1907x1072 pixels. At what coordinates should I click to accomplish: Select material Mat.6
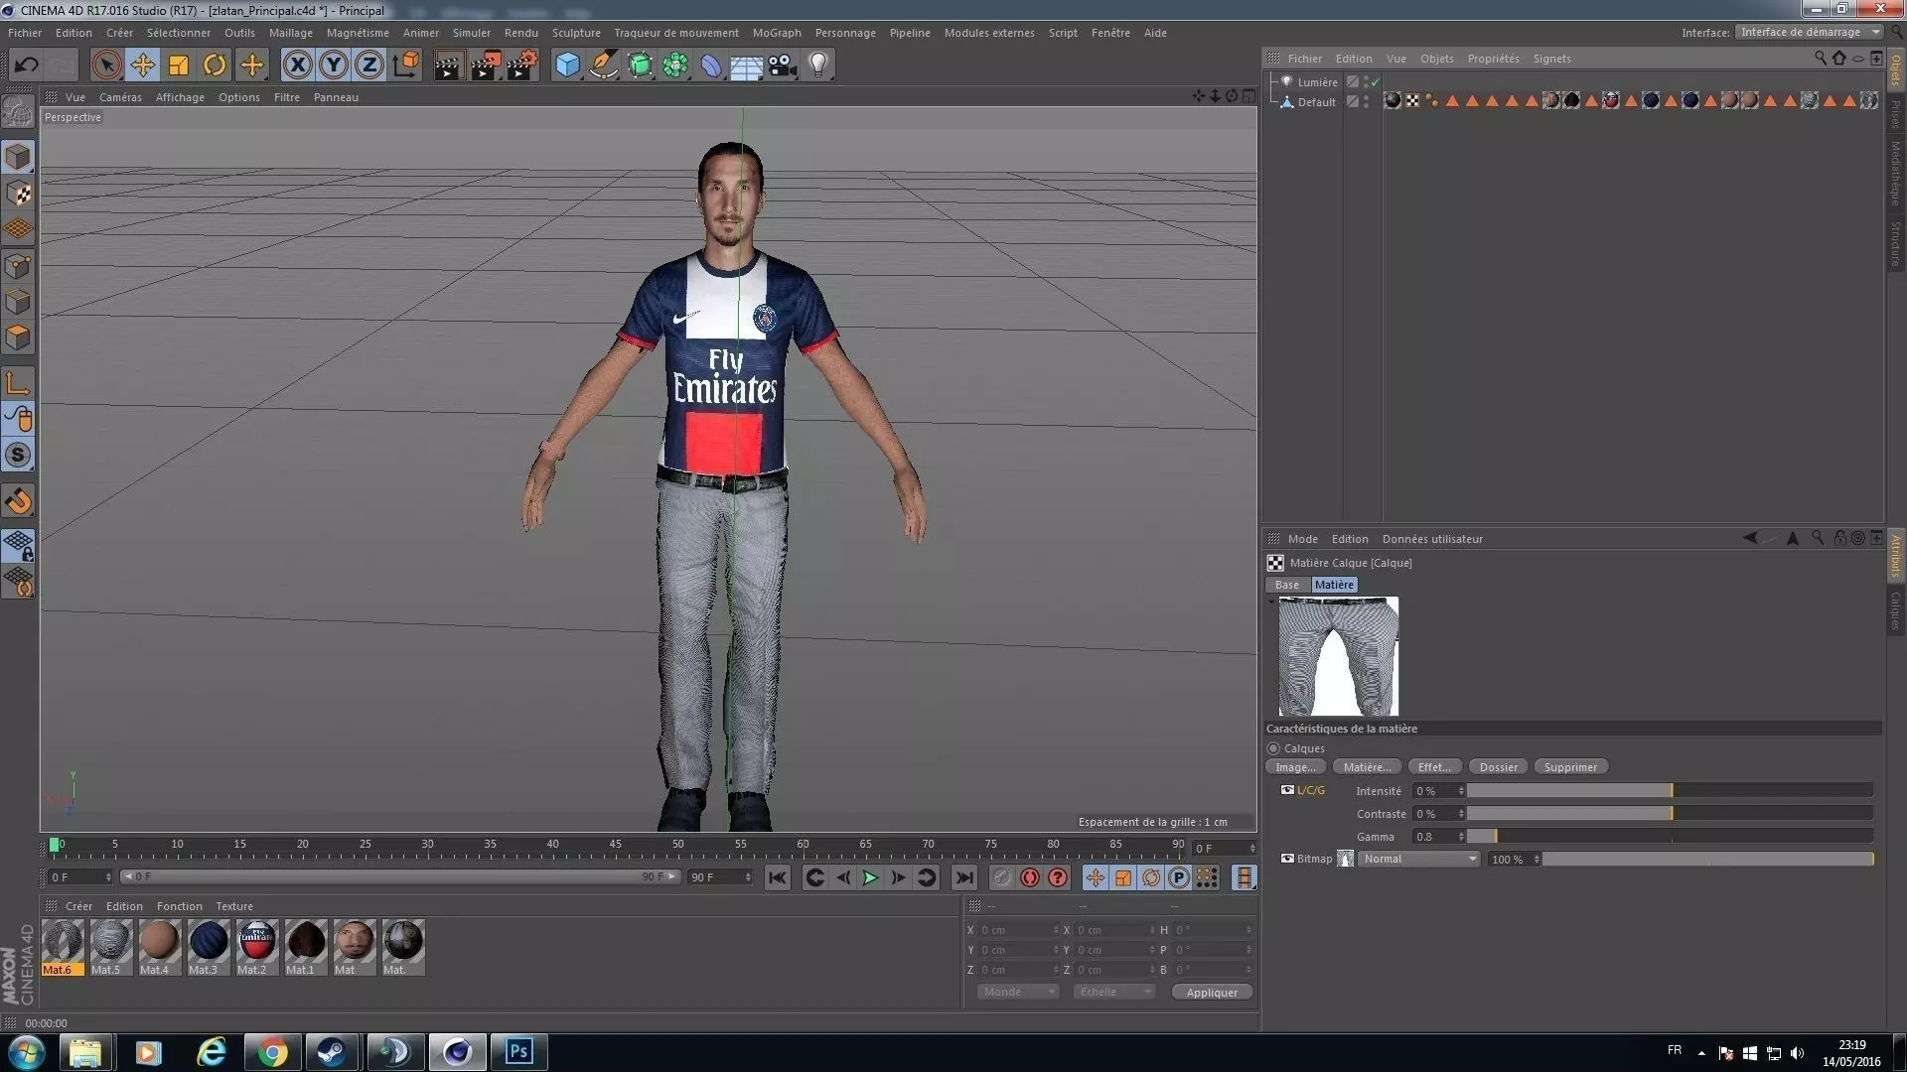tap(62, 948)
